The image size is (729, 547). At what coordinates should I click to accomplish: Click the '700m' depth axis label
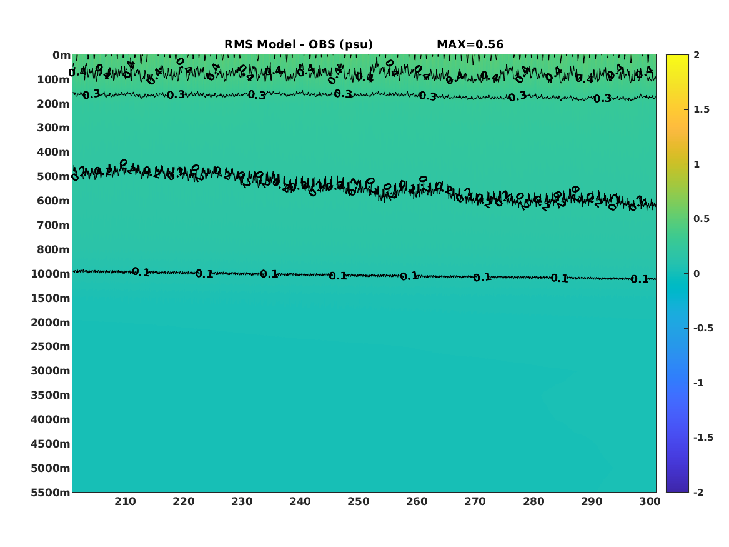pyautogui.click(x=54, y=225)
